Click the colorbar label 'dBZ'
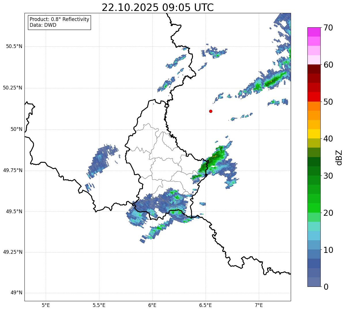Screen dimensions: 346x311 tap(339, 157)
